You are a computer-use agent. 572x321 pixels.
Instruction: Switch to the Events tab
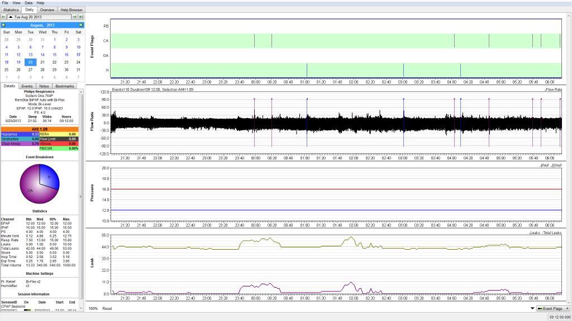[x=27, y=86]
